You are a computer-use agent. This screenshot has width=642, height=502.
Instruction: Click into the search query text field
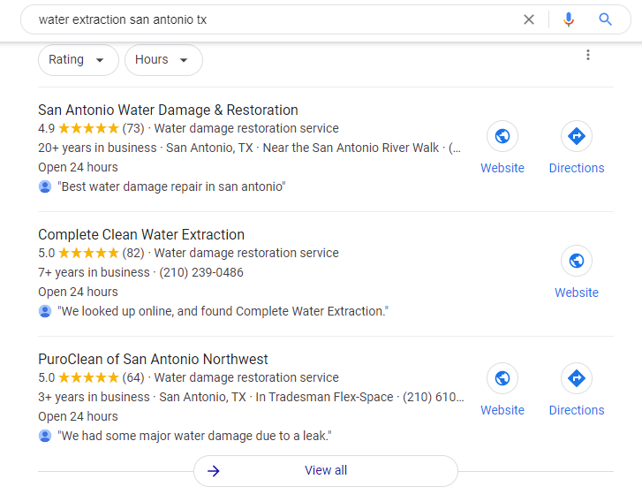tap(265, 19)
